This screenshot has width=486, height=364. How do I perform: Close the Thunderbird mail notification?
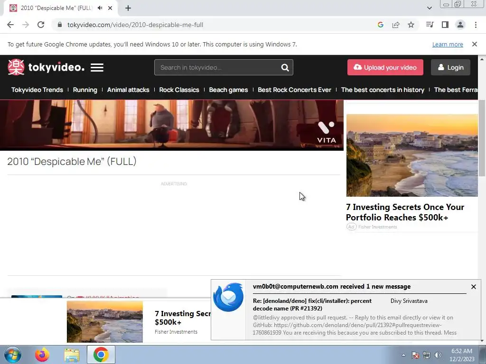[x=473, y=287]
